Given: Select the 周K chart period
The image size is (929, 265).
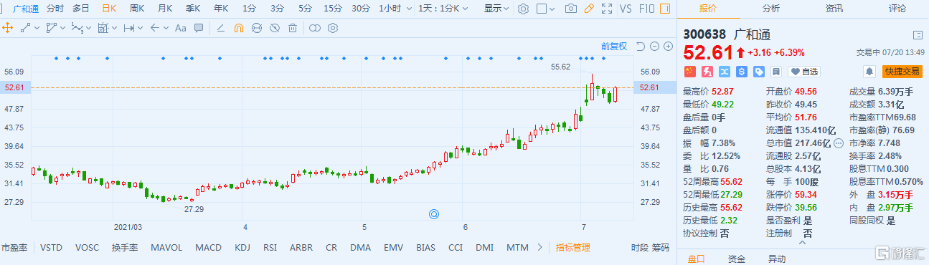Looking at the screenshot, I should 136,9.
